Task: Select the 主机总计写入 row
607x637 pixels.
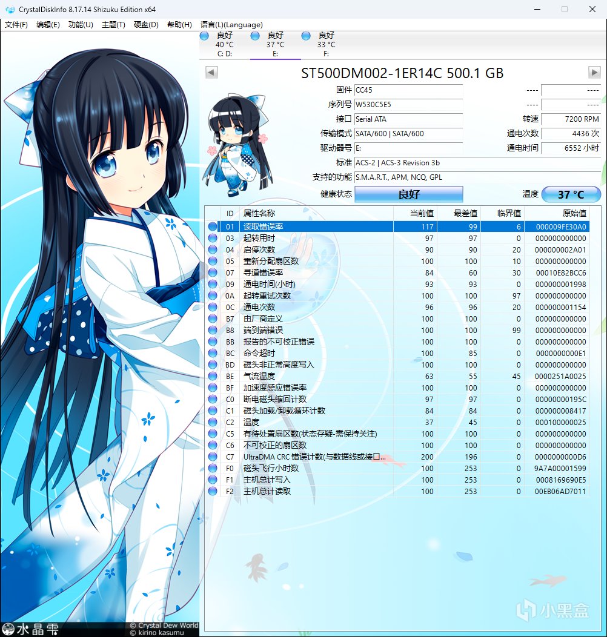Action: [397, 480]
